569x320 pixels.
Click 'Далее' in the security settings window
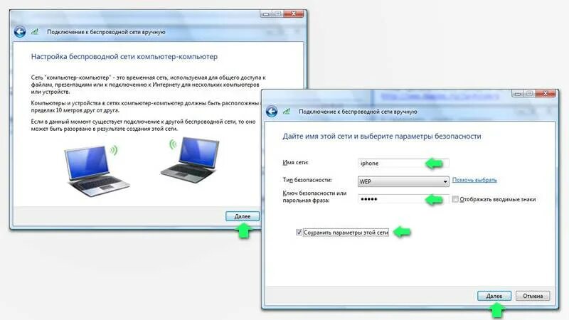[x=494, y=296]
